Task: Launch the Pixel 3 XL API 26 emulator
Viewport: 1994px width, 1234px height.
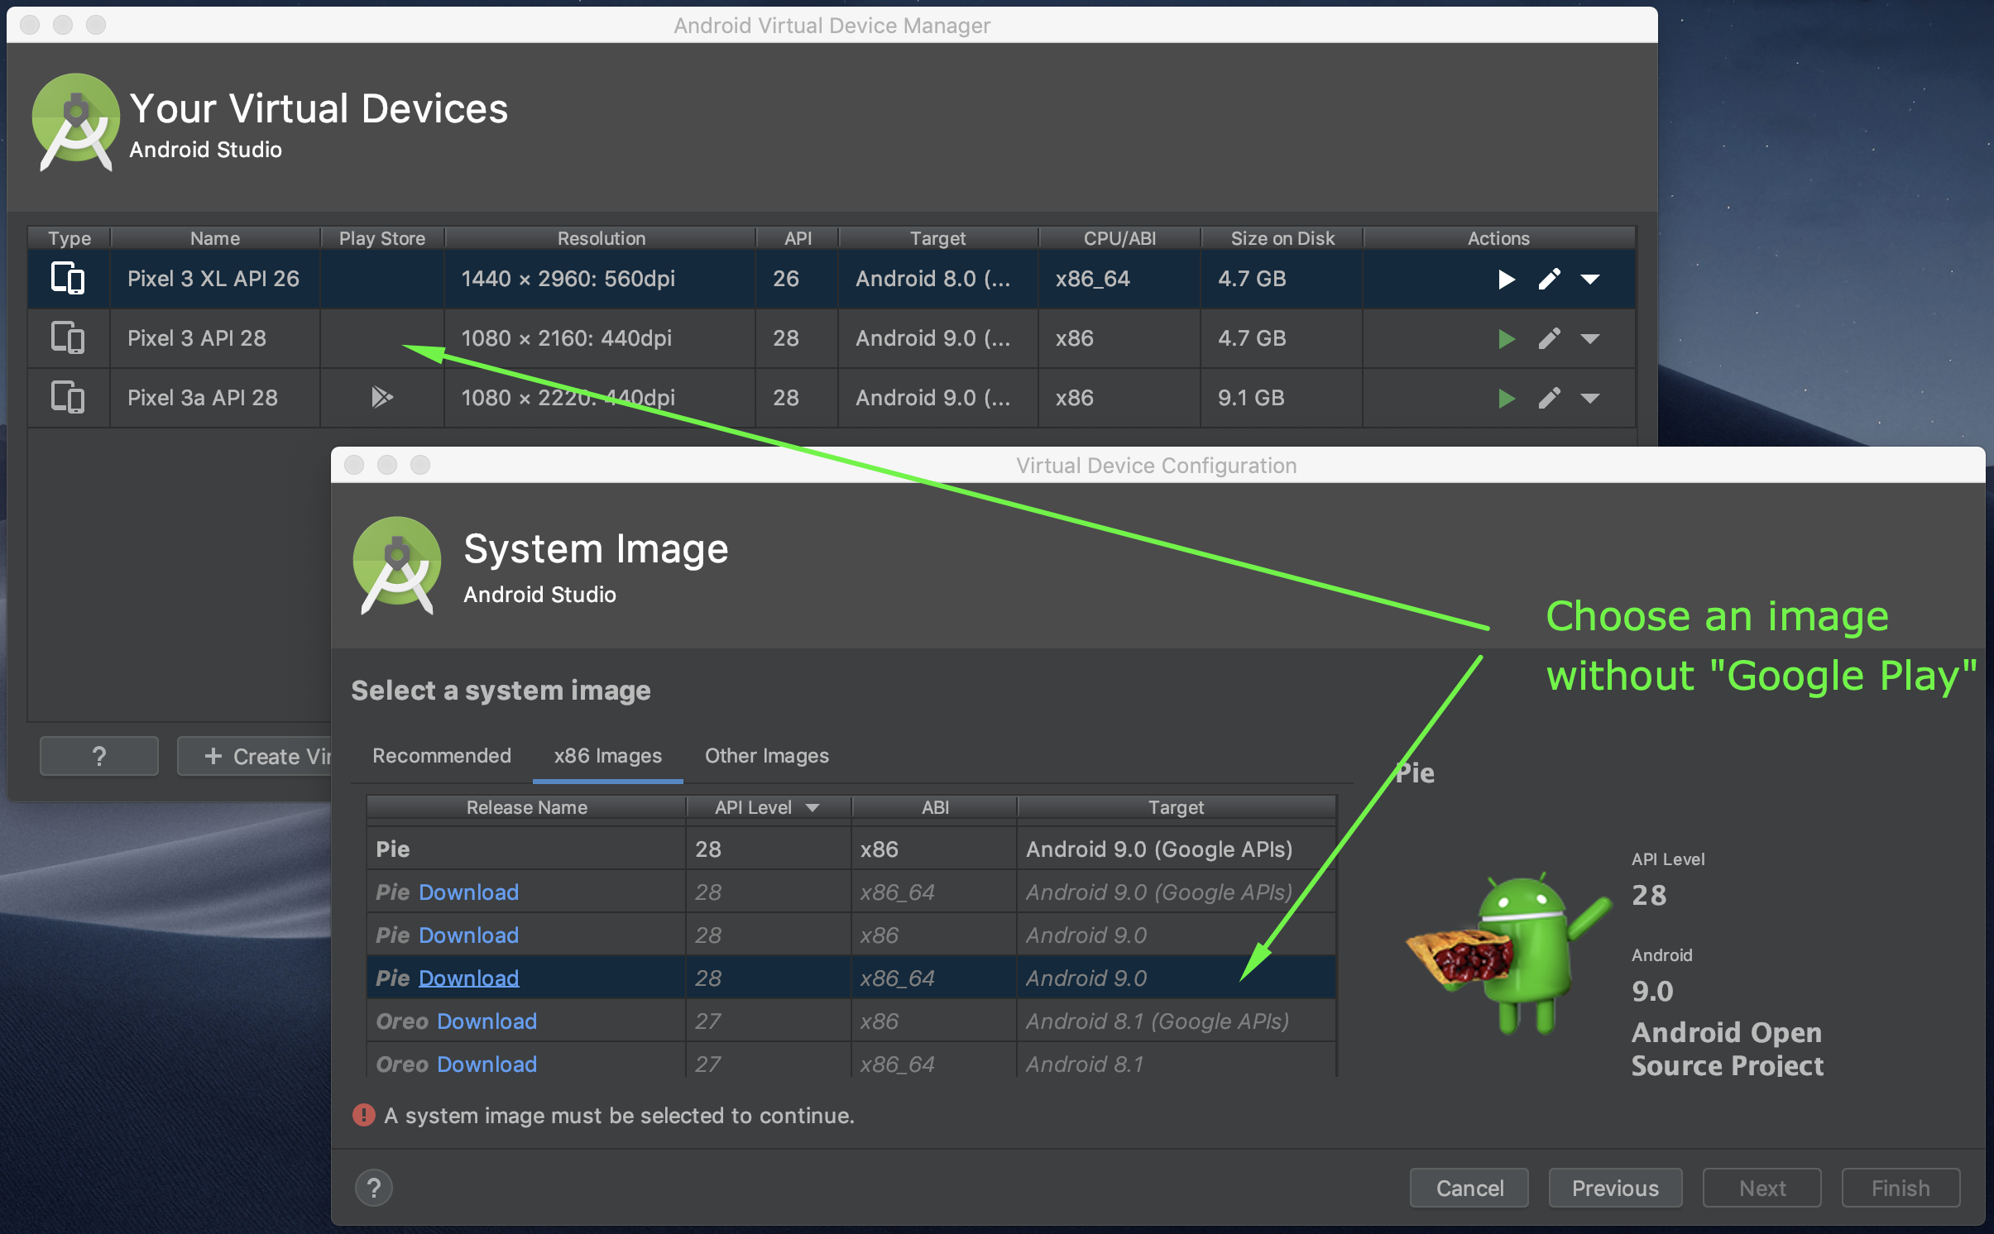Action: (x=1506, y=280)
